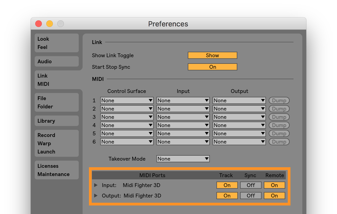Open the Input dropdown for row 2
The height and width of the screenshot is (214, 337).
183,109
